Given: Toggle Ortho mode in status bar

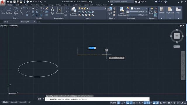Looking at the screenshot, I should coord(131,103).
